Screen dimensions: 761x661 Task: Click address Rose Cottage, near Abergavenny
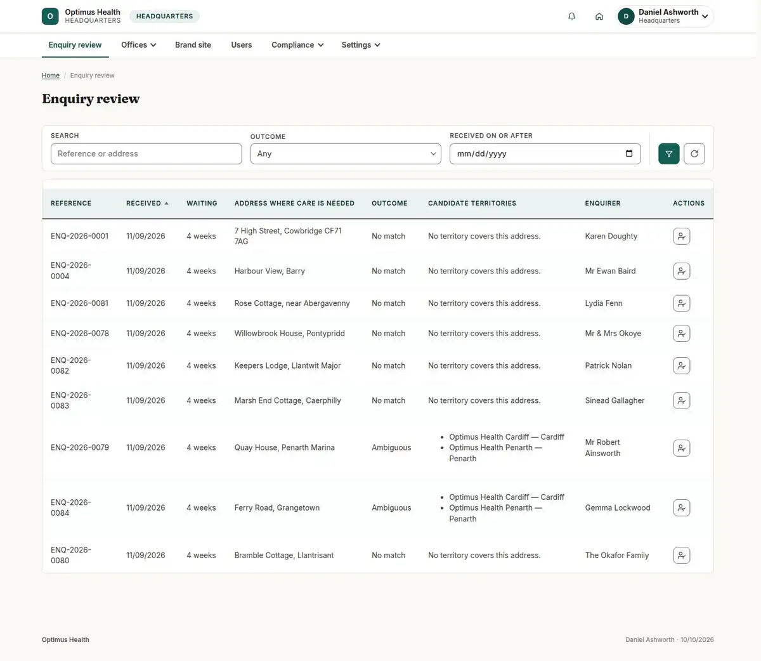[x=292, y=303]
